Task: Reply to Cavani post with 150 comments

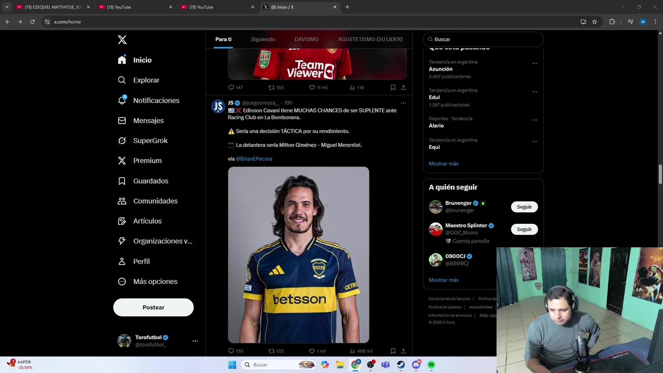Action: click(236, 351)
